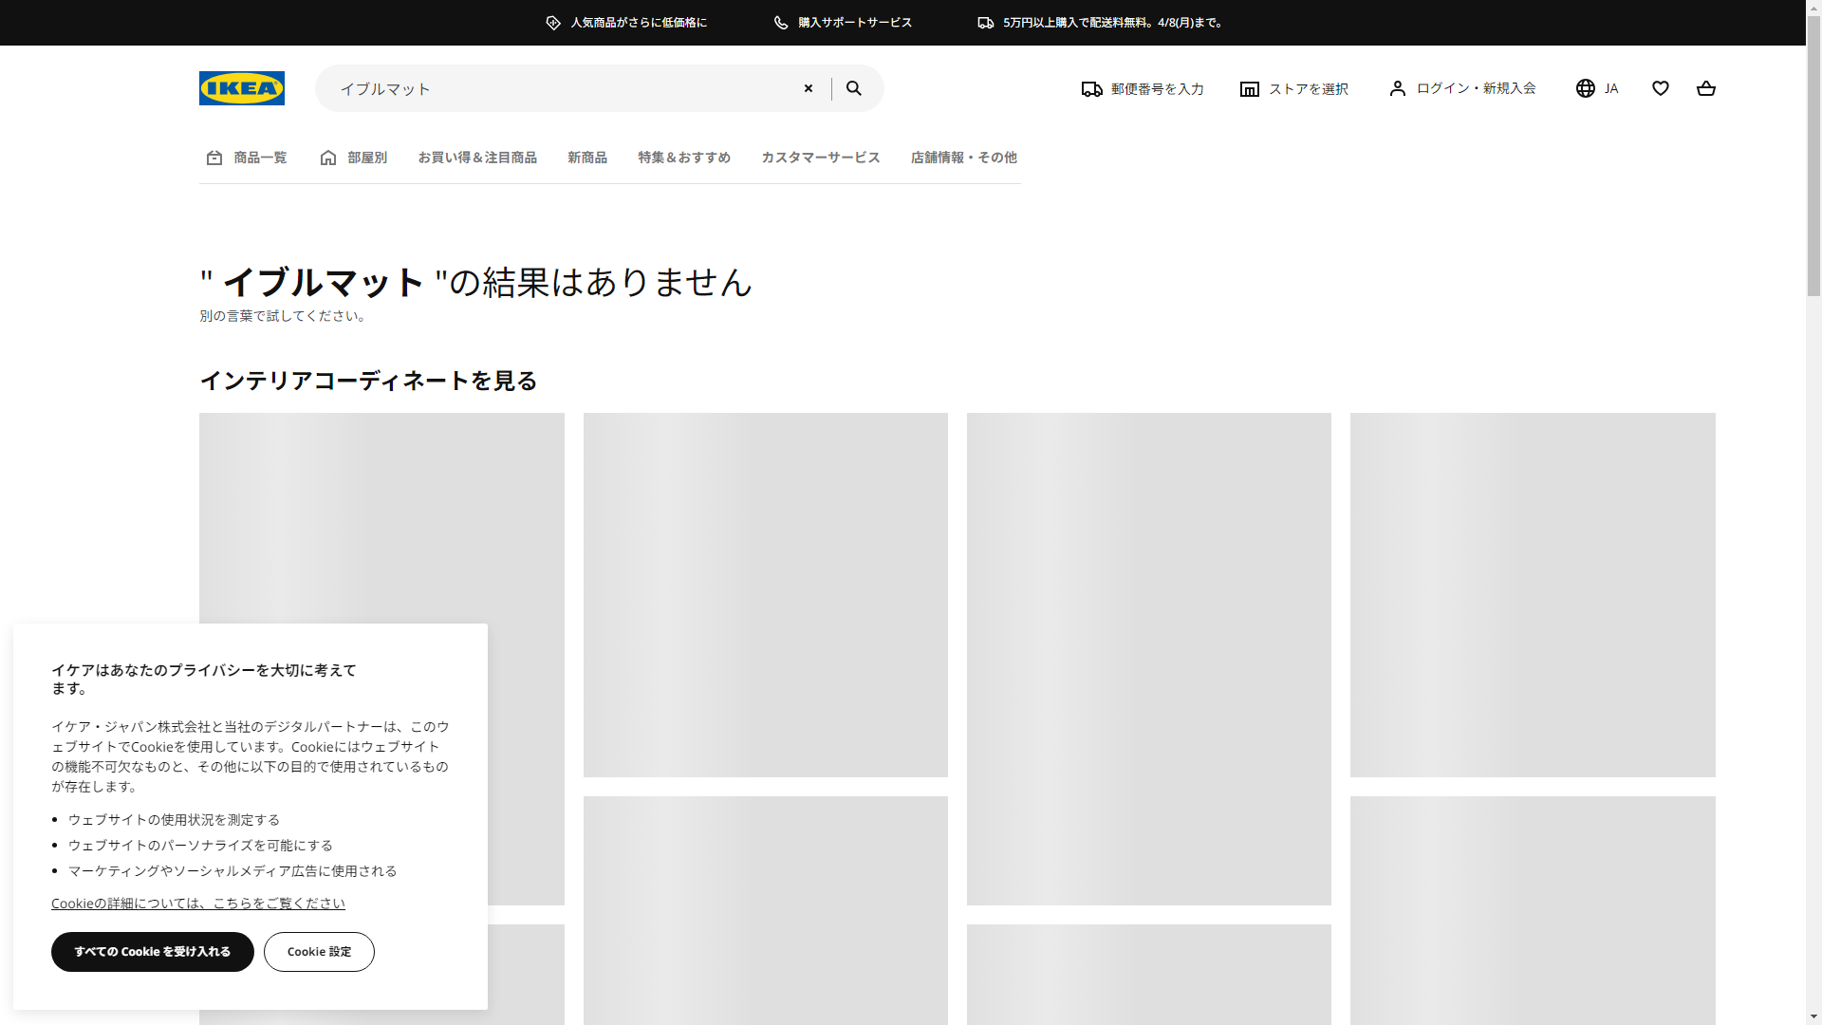The width and height of the screenshot is (1822, 1025).
Task: Open Cookie 設定 settings button
Action: [x=319, y=952]
